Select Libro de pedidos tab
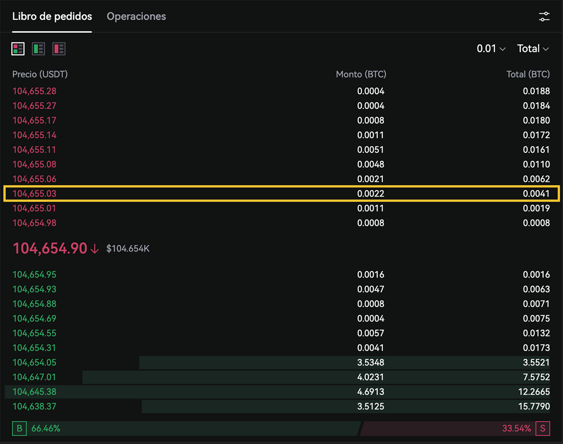This screenshot has height=444, width=563. tap(52, 17)
